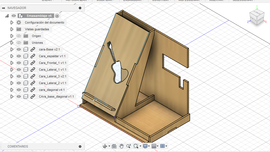Expand the Cara_Lateral_3 v2:1 node
The image size is (270, 152).
(x=12, y=76)
